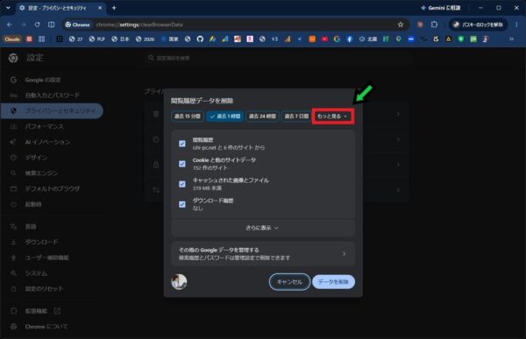Close the 設定 tab
526x339 pixels.
coord(100,7)
